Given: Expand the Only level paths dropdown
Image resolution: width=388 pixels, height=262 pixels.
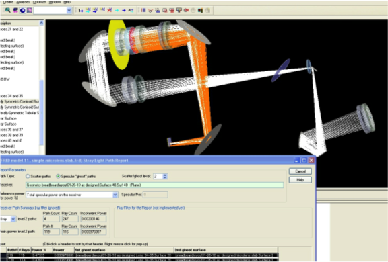Looking at the screenshot, I should point(13,219).
